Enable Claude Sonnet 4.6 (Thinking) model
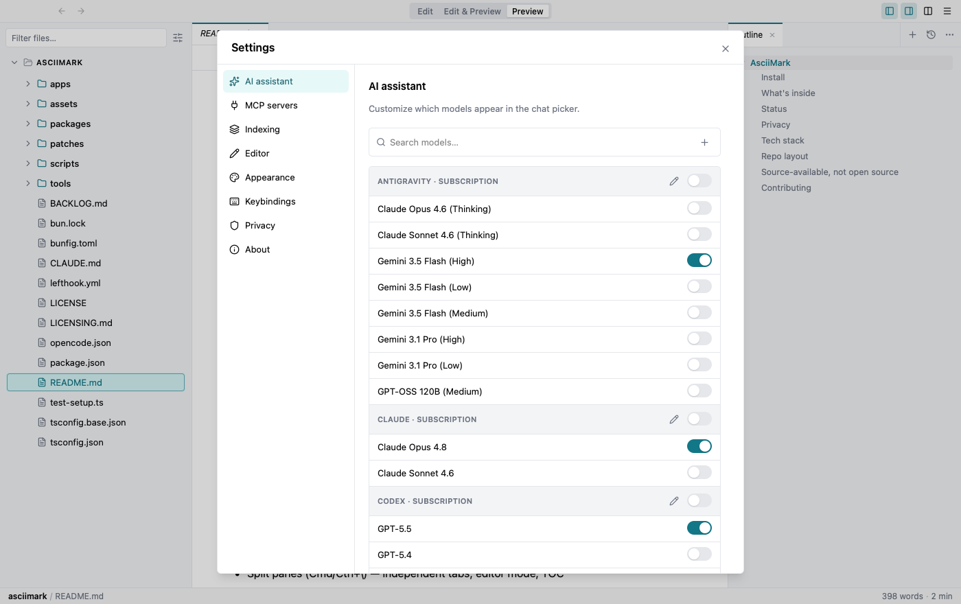 pyautogui.click(x=699, y=234)
